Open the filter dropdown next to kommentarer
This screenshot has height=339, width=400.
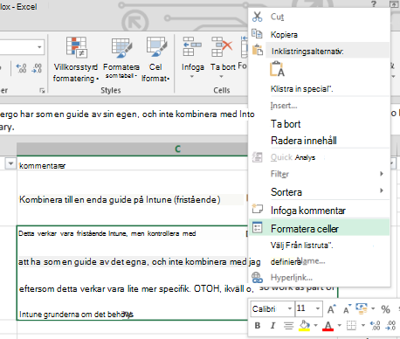[x=10, y=163]
